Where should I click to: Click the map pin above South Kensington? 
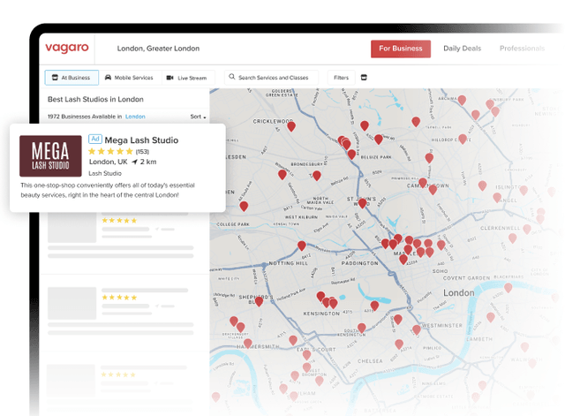pyautogui.click(x=362, y=328)
